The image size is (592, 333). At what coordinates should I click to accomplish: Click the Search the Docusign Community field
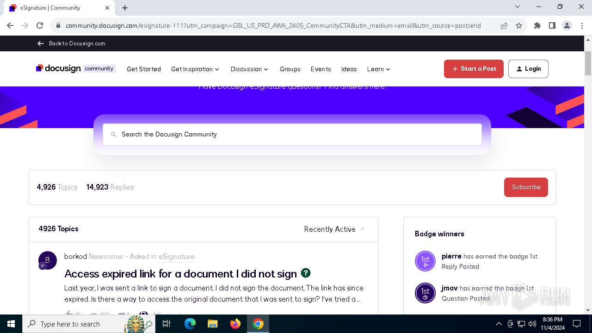click(292, 135)
